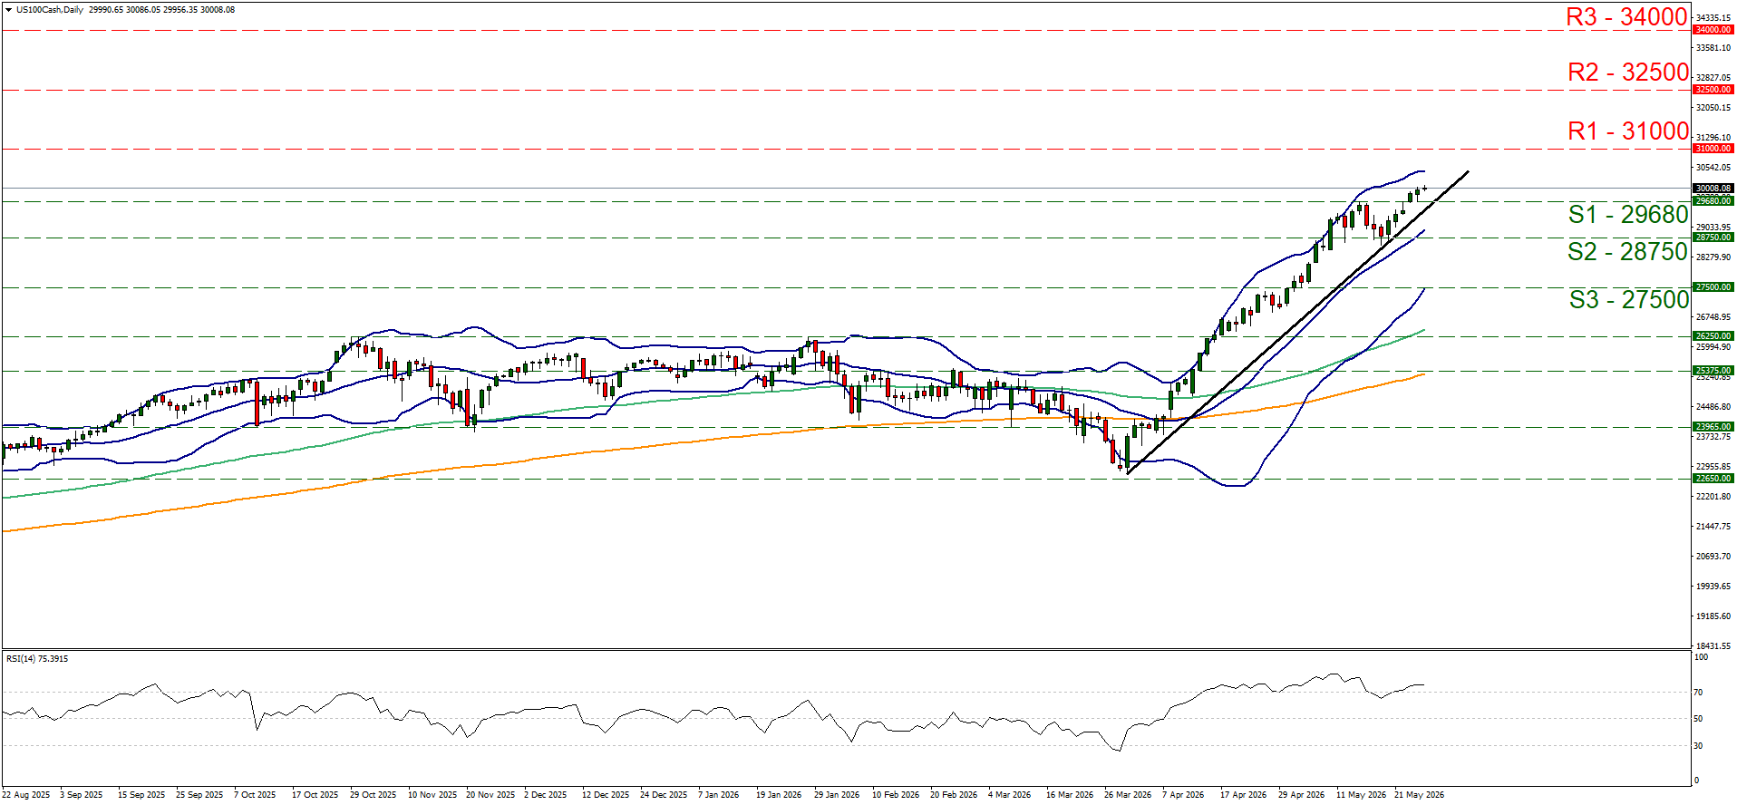Select the R2 - 32500 resistance label

tap(1628, 73)
